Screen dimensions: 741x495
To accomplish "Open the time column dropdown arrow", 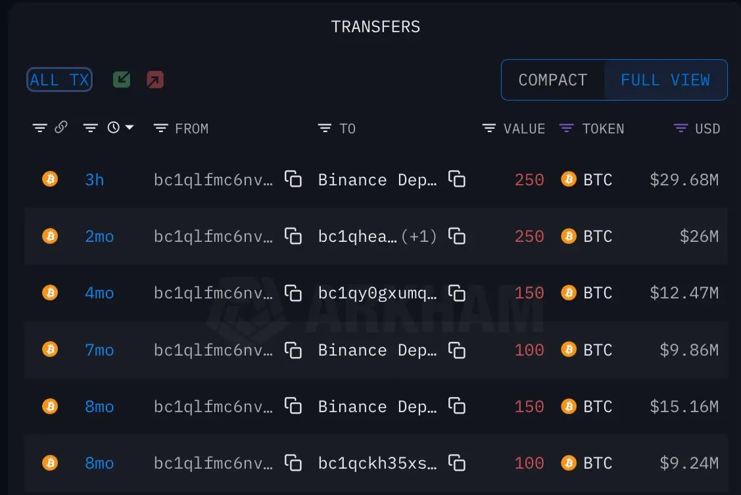I will [x=130, y=128].
